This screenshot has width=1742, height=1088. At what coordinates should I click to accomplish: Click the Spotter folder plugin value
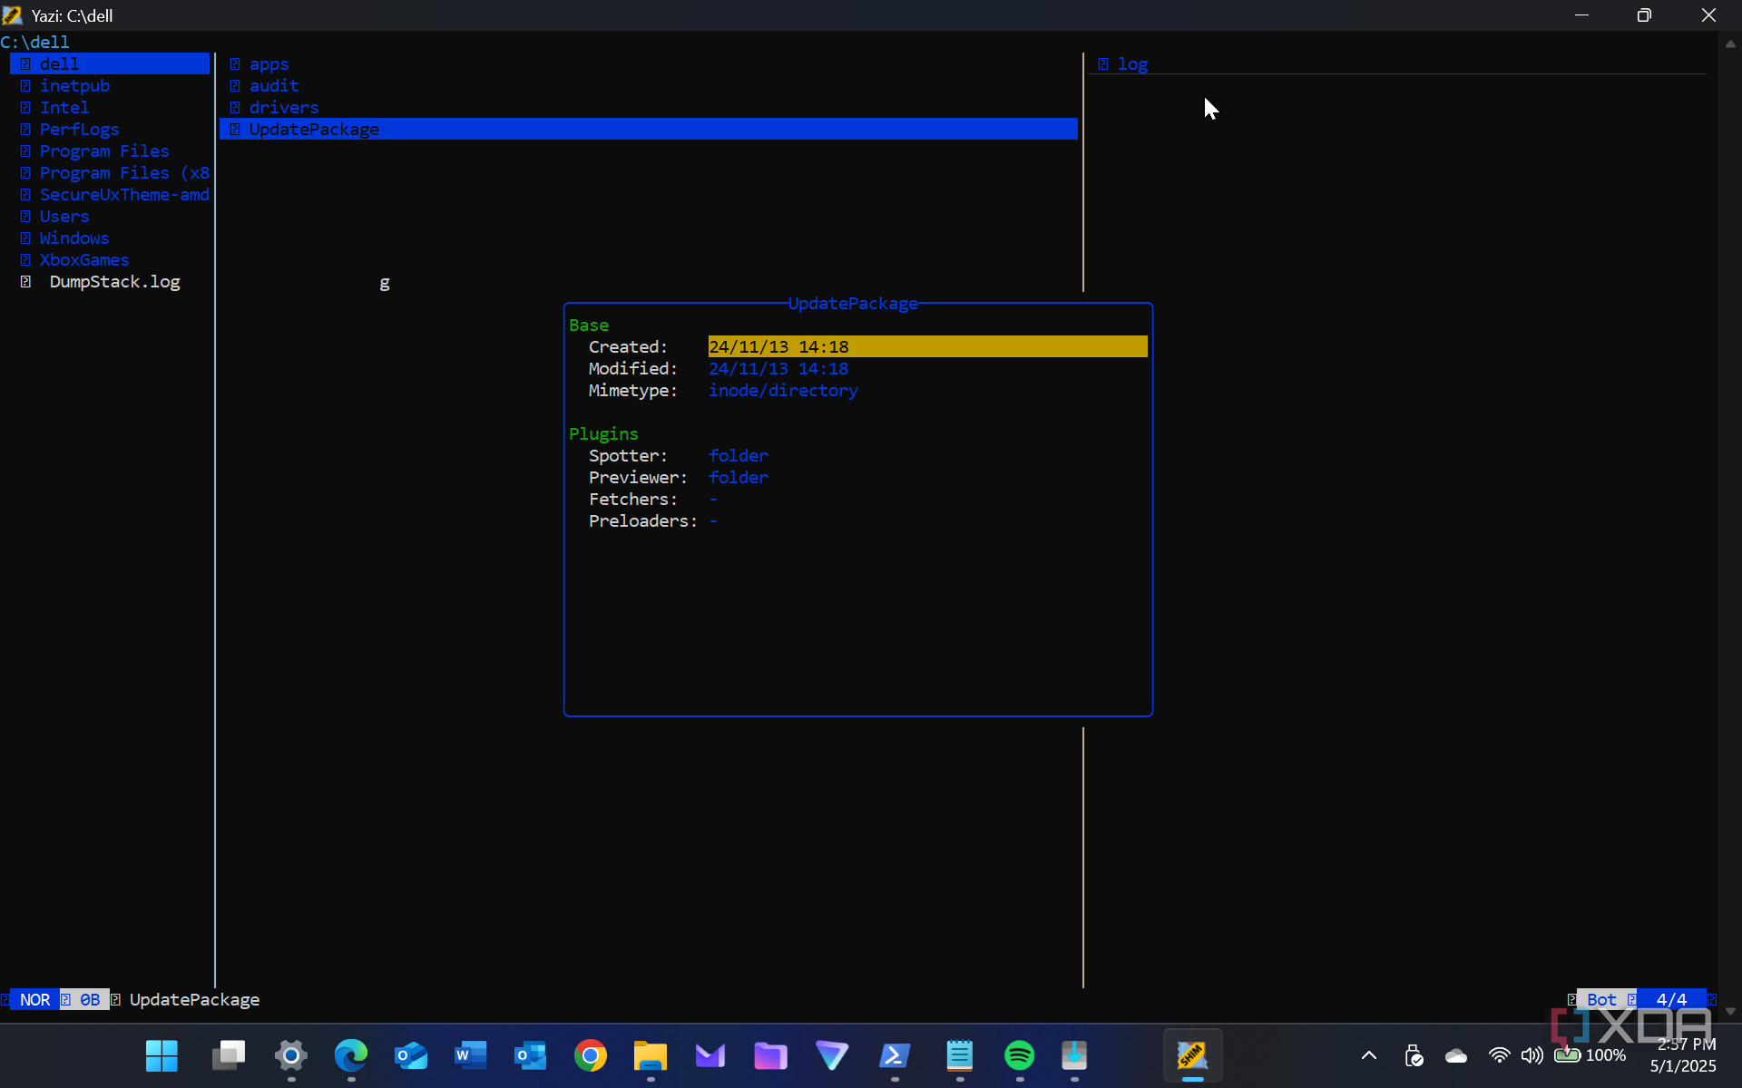(x=739, y=455)
